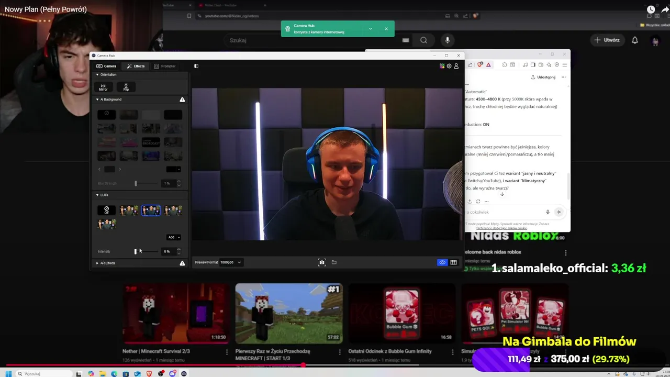Click the Flip orientation button
The height and width of the screenshot is (377, 670).
click(126, 87)
